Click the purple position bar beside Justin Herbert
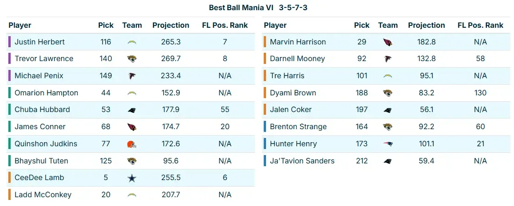The height and width of the screenshot is (206, 514). [x=10, y=42]
